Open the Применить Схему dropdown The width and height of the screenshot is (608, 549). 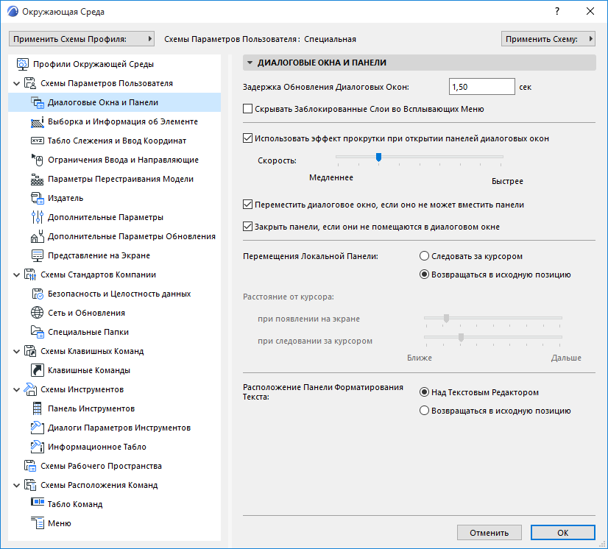548,39
